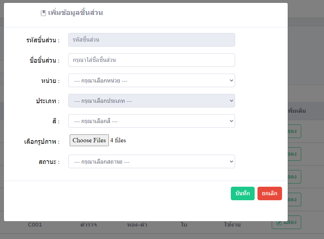Click the modal title เพิ่มข้อมูลชิ้นส่วน

point(75,12)
